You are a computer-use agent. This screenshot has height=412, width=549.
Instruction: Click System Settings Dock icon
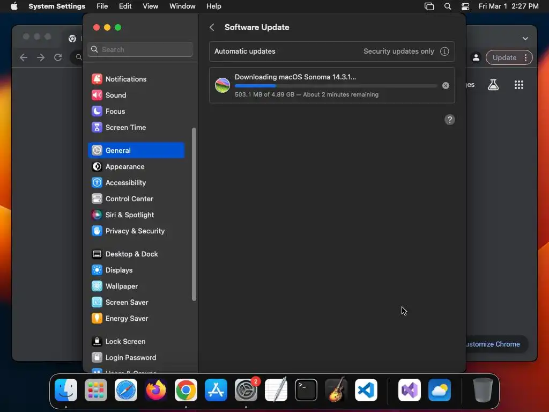[246, 390]
